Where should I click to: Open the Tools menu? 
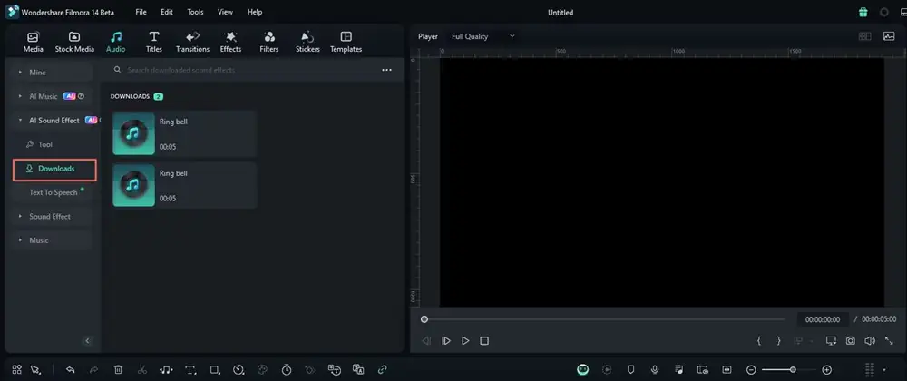[196, 12]
